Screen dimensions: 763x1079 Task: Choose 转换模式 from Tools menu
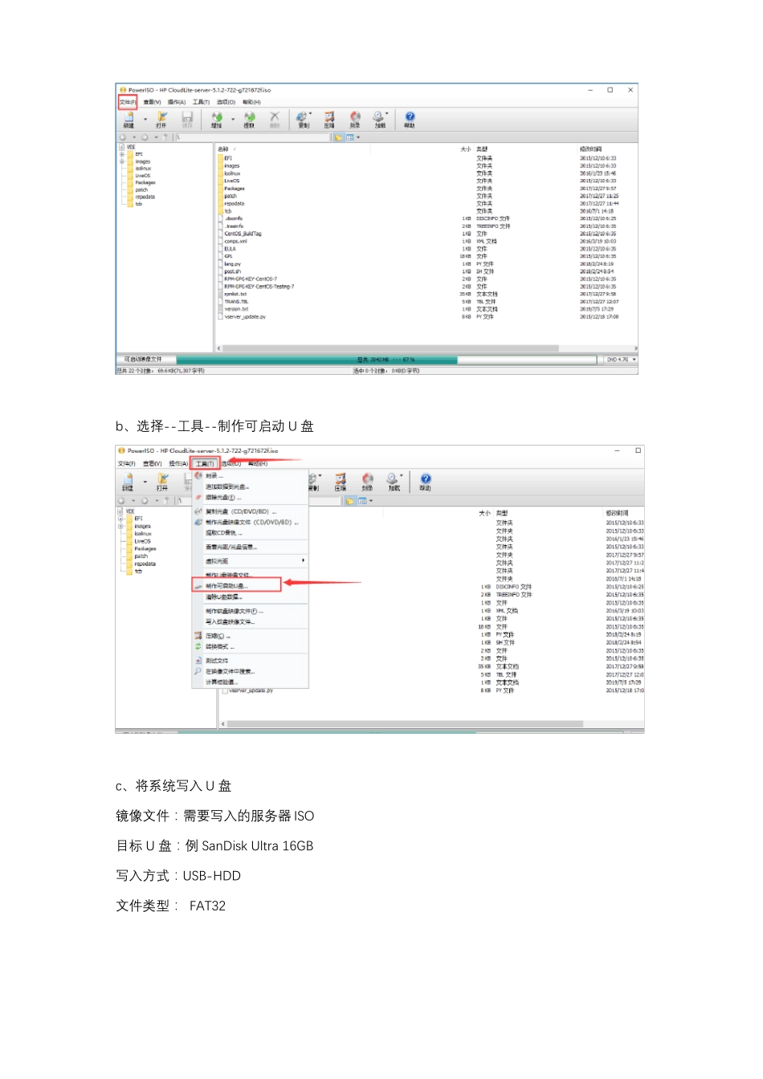pos(251,646)
